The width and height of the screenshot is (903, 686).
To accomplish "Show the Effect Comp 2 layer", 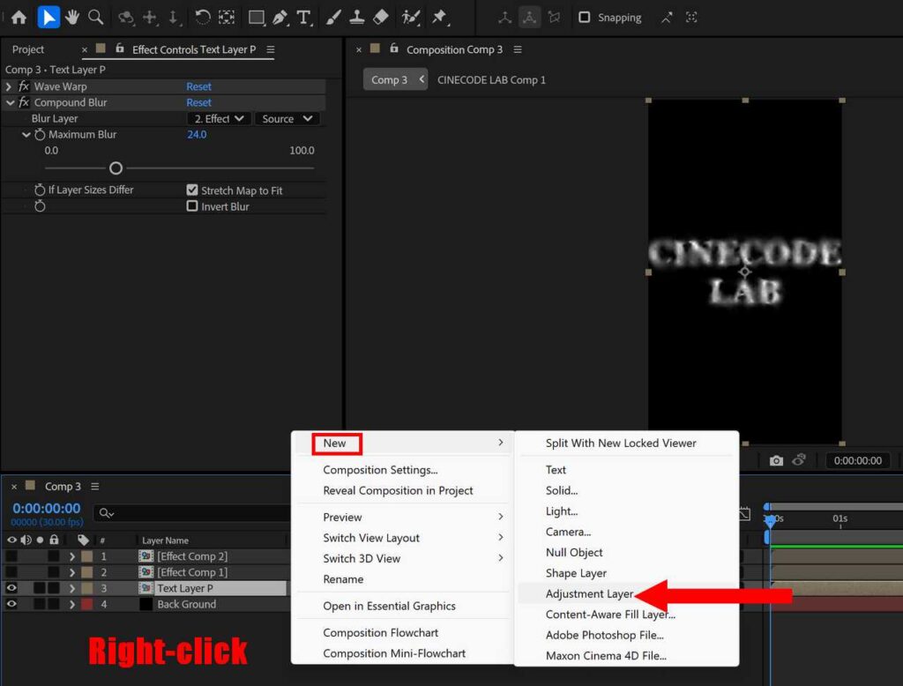I will coord(11,556).
